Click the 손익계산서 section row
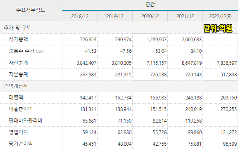Image resolution: width=238 pixels, height=149 pixels. [16, 86]
